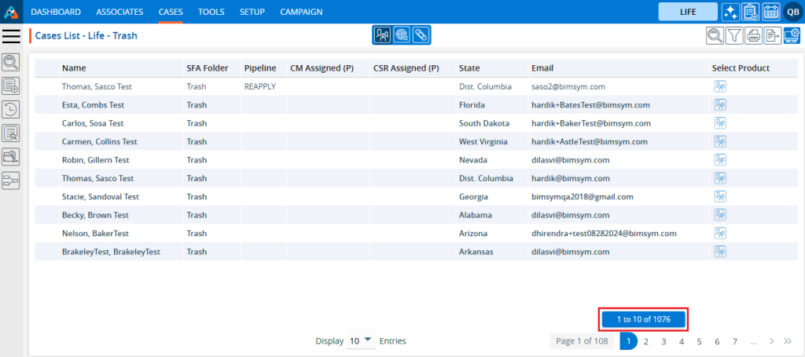Go to page 3 of results
Image resolution: width=805 pixels, height=357 pixels.
click(x=663, y=341)
